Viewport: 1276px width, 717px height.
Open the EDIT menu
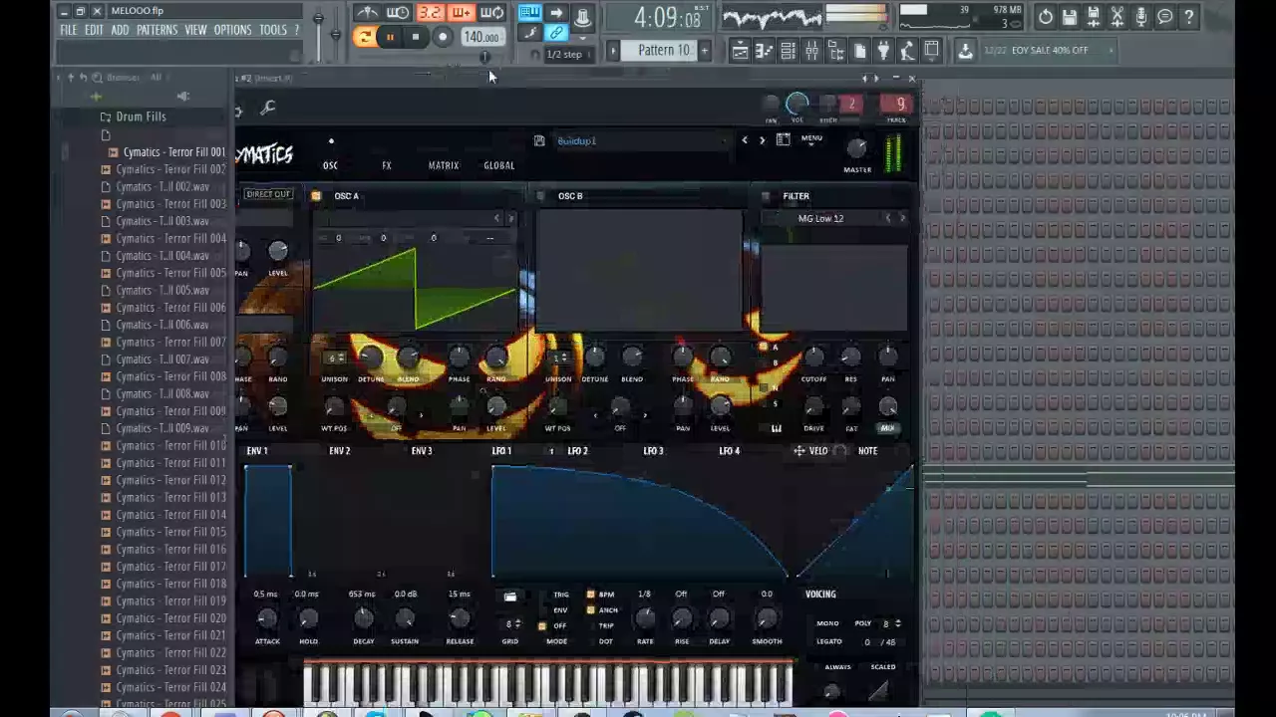tap(94, 31)
